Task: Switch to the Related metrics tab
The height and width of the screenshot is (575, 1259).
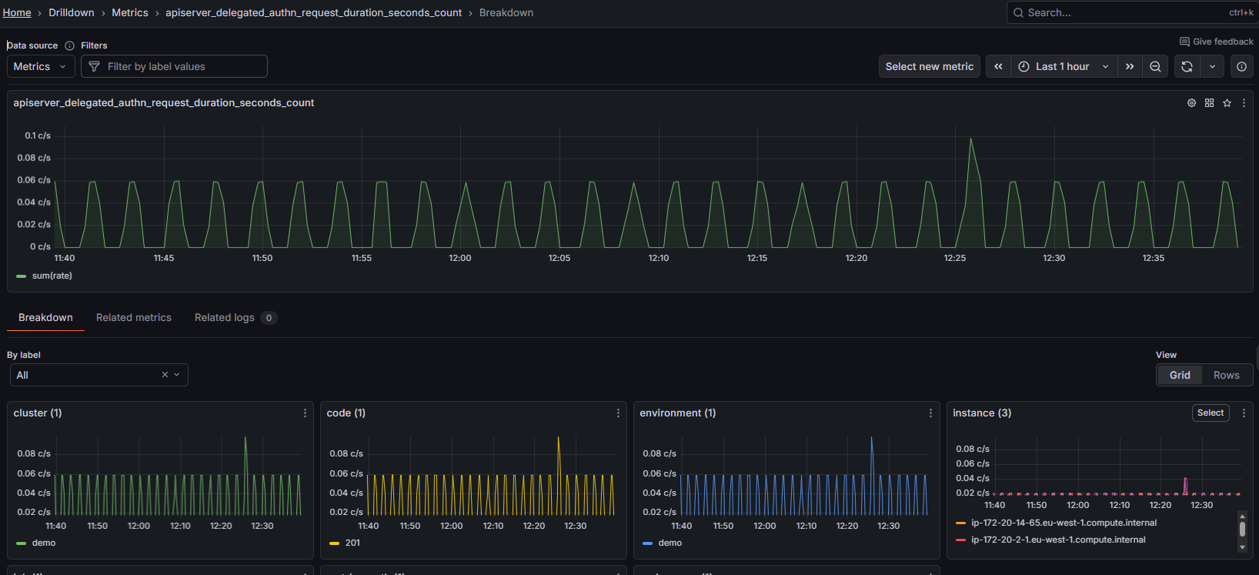Action: (x=134, y=318)
